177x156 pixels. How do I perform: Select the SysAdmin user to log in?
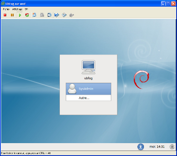[x=88, y=89]
